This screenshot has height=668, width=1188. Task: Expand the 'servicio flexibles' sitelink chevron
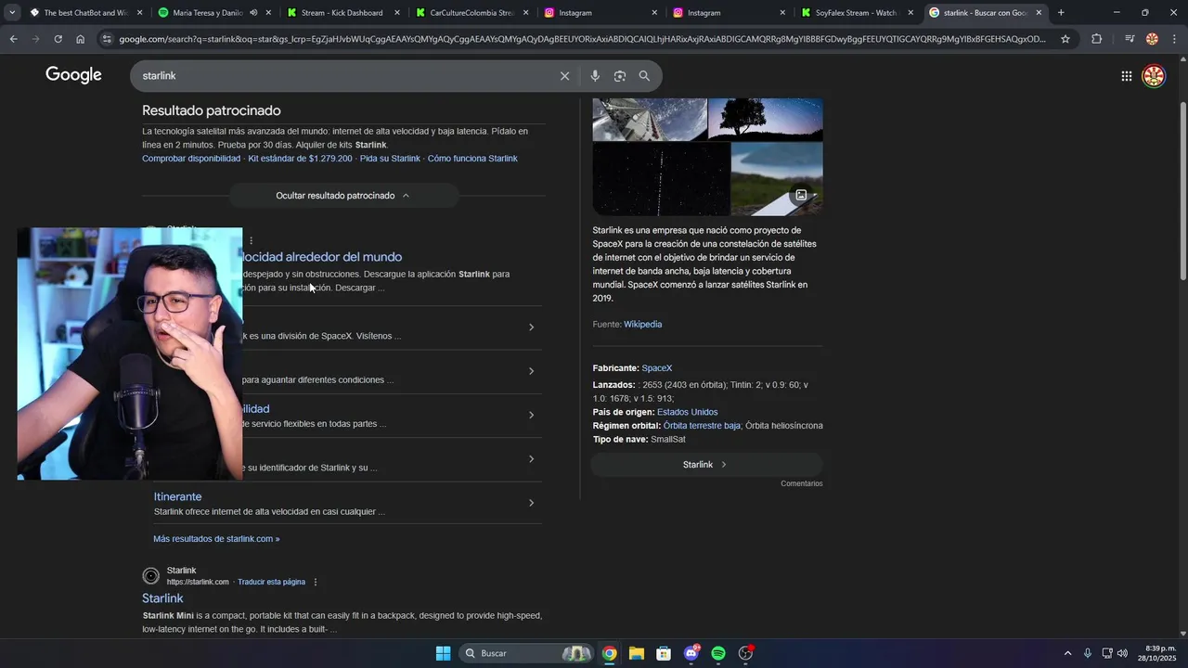[531, 415]
